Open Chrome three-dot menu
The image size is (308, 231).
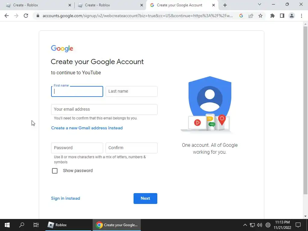[301, 16]
